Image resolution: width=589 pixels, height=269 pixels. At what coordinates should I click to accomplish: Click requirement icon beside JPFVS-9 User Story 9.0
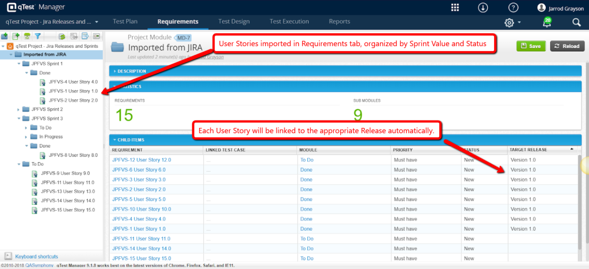click(x=35, y=173)
